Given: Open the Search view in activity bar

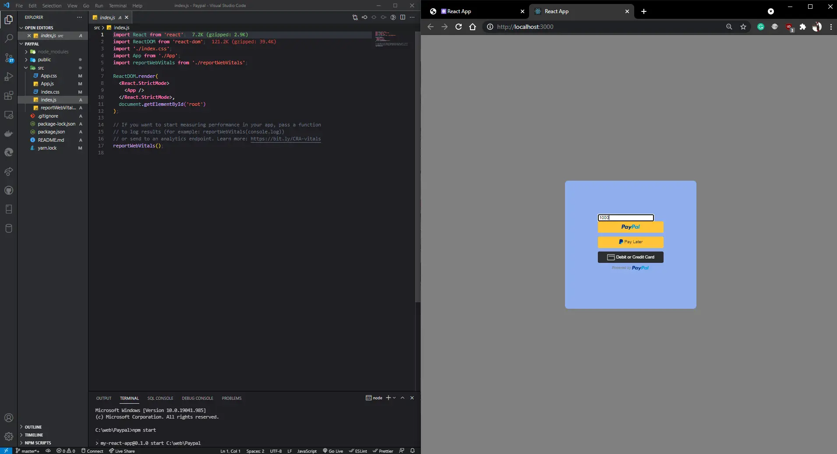Looking at the screenshot, I should (8, 38).
